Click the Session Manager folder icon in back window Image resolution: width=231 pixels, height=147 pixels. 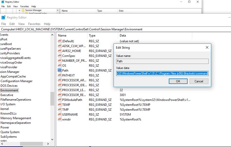pyautogui.click(x=23, y=10)
